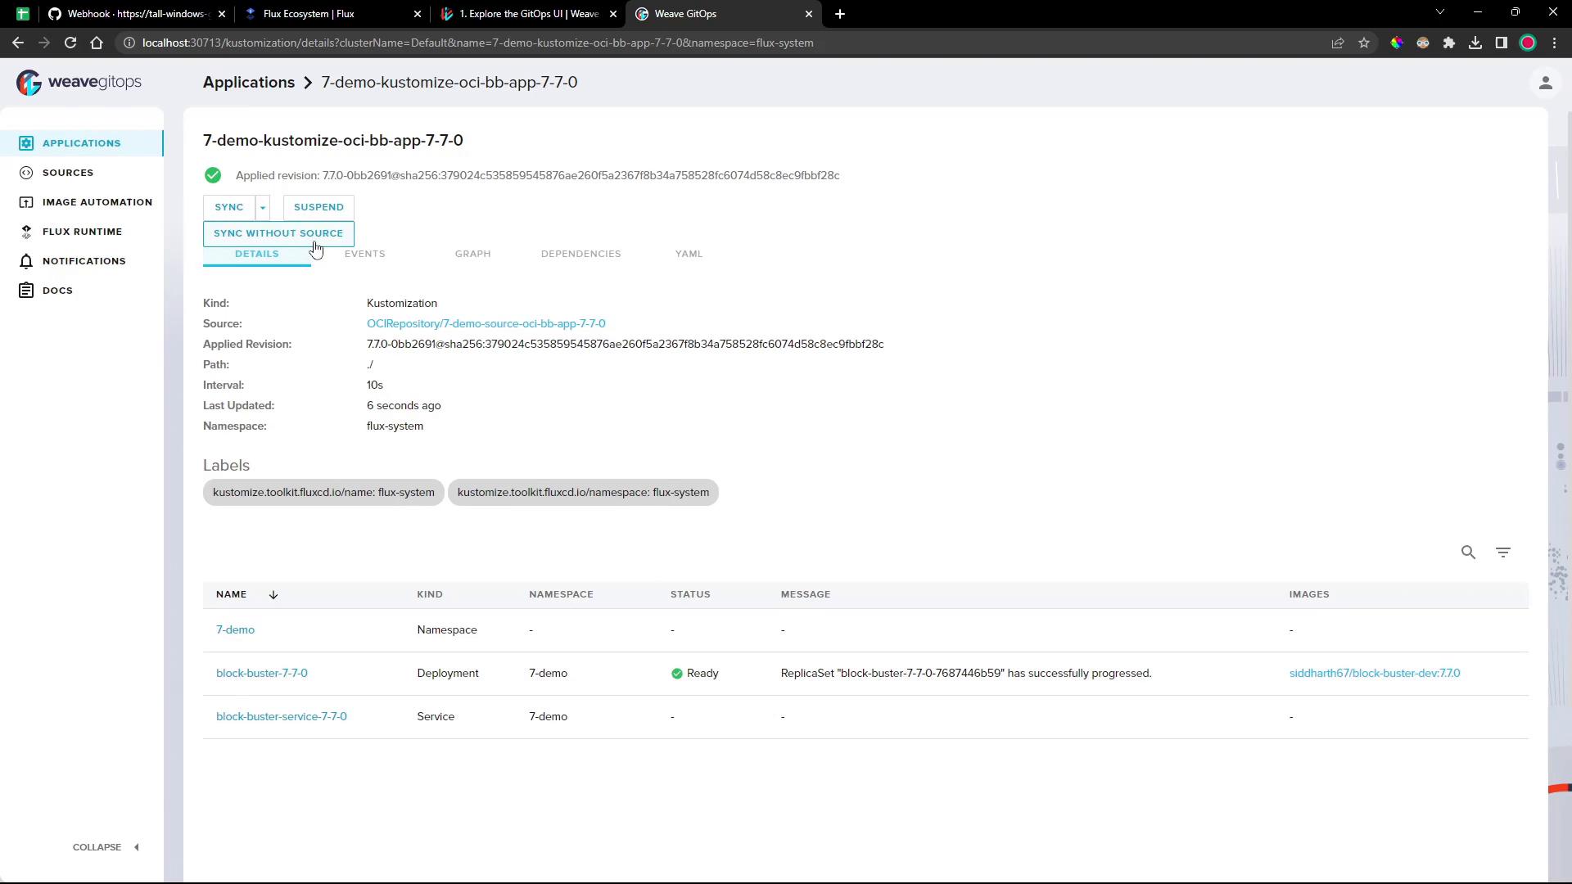The width and height of the screenshot is (1572, 884).
Task: Search the objects table
Action: click(x=1468, y=552)
